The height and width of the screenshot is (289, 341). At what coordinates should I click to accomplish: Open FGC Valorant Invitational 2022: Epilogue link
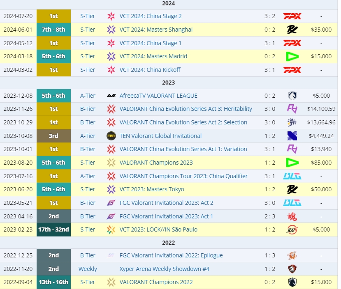coord(171,255)
